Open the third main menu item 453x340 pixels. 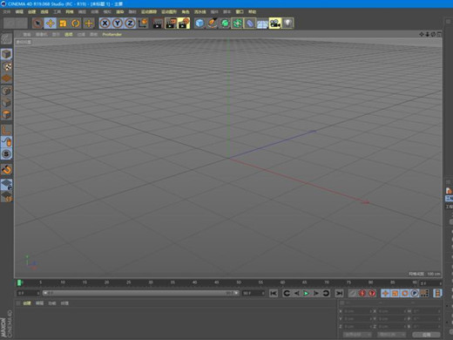[x=31, y=11]
